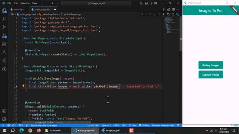Viewport: 239px width, 134px height.
Task: Open the Extensions view
Action: tap(4, 44)
